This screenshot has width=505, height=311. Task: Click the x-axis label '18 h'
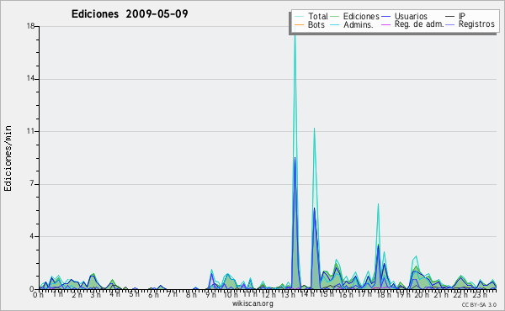point(384,294)
